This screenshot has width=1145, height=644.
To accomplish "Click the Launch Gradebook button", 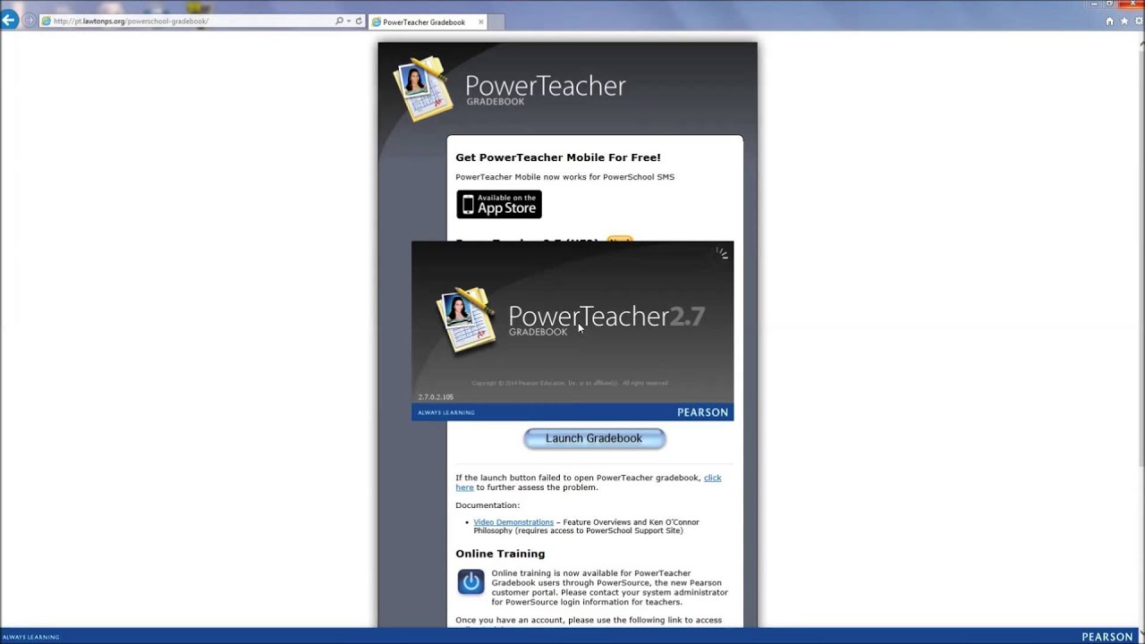I will coord(594,438).
